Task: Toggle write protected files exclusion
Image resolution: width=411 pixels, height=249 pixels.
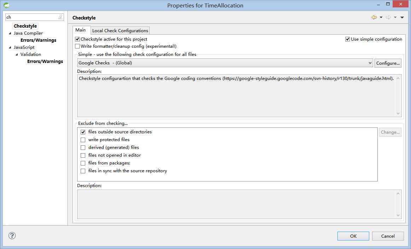Action: point(83,140)
